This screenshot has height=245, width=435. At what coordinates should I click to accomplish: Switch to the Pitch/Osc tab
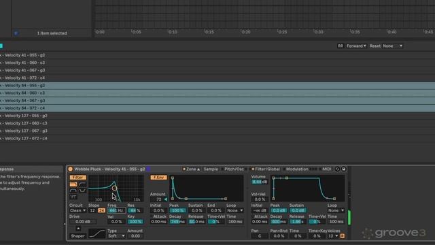(234, 169)
